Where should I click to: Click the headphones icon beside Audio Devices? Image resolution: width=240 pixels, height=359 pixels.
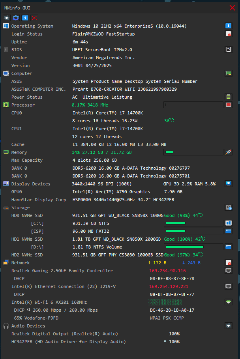(6, 325)
